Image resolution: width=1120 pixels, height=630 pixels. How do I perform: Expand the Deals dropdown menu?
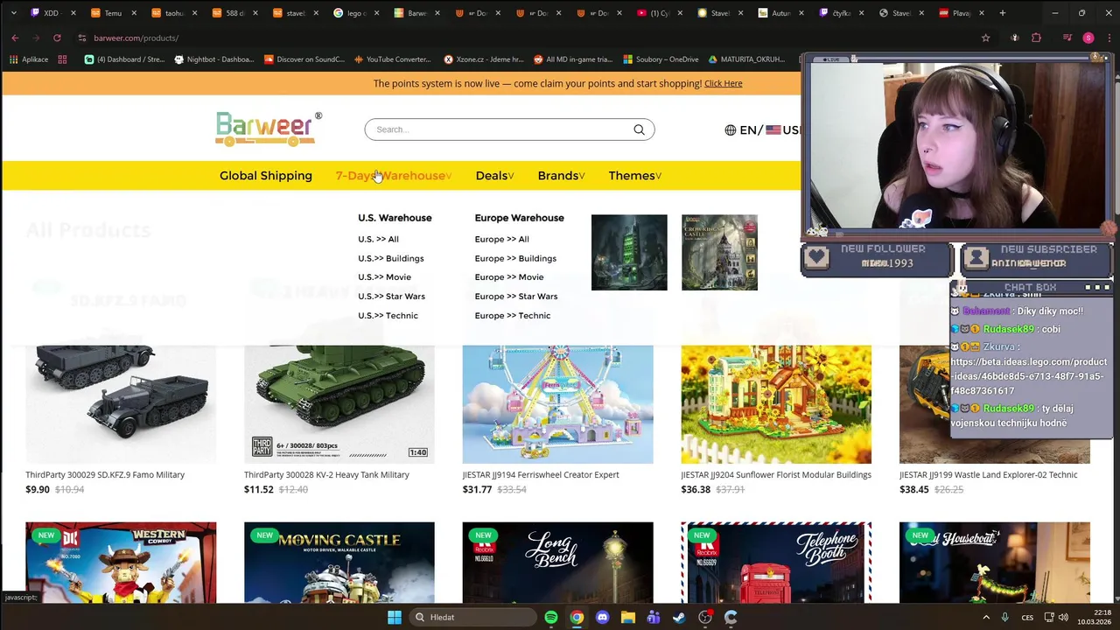pyautogui.click(x=494, y=176)
